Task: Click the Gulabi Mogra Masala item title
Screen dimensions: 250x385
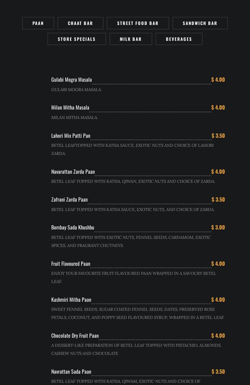Action: (71, 80)
